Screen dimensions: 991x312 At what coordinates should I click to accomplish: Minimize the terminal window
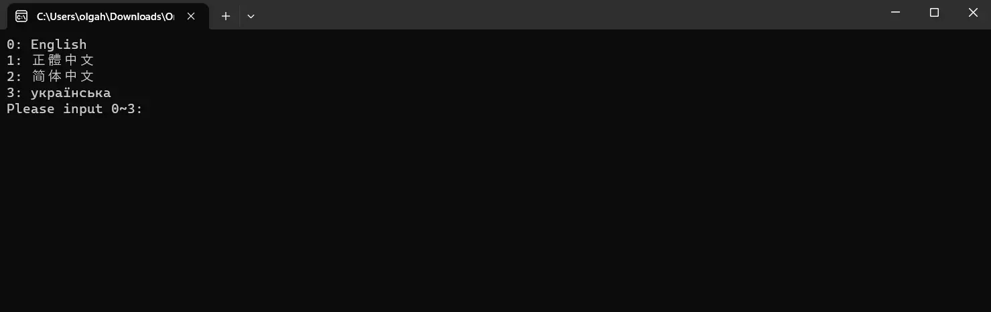[896, 12]
